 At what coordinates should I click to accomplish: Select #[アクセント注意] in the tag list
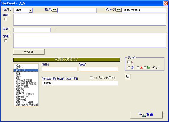coord(26,94)
